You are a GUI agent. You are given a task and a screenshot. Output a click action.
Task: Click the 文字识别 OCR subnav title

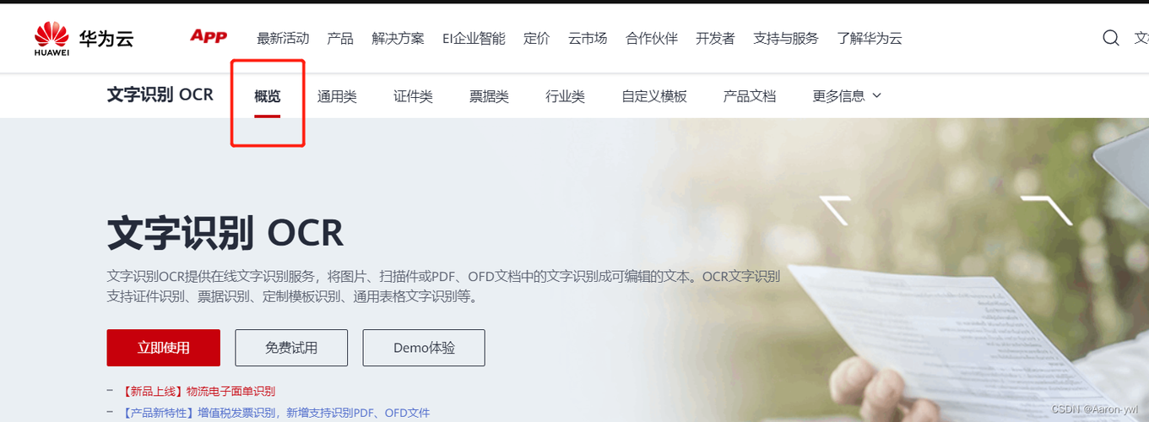(160, 95)
